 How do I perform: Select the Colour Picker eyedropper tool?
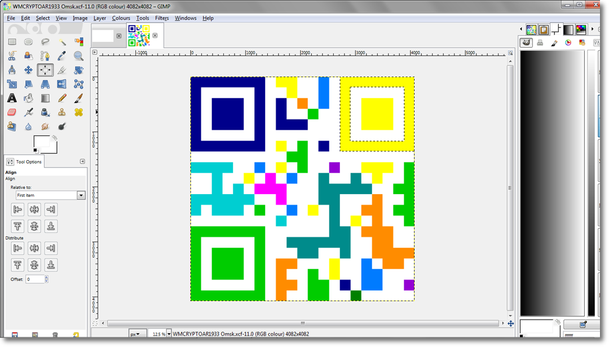62,56
